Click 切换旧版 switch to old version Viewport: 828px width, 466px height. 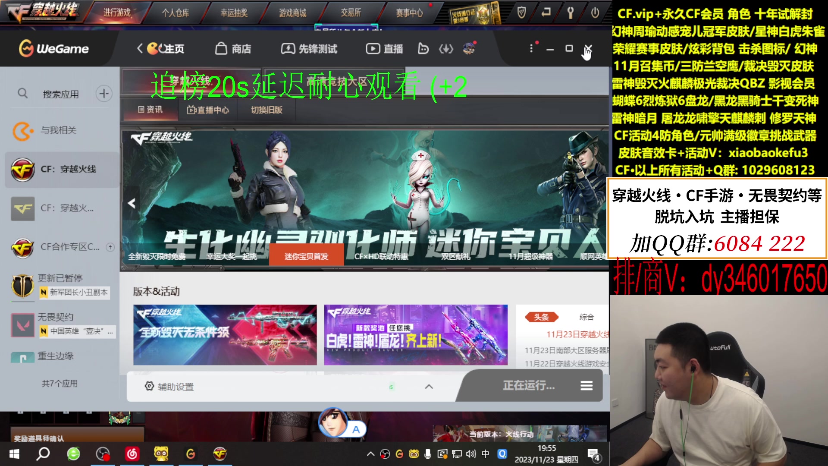267,110
